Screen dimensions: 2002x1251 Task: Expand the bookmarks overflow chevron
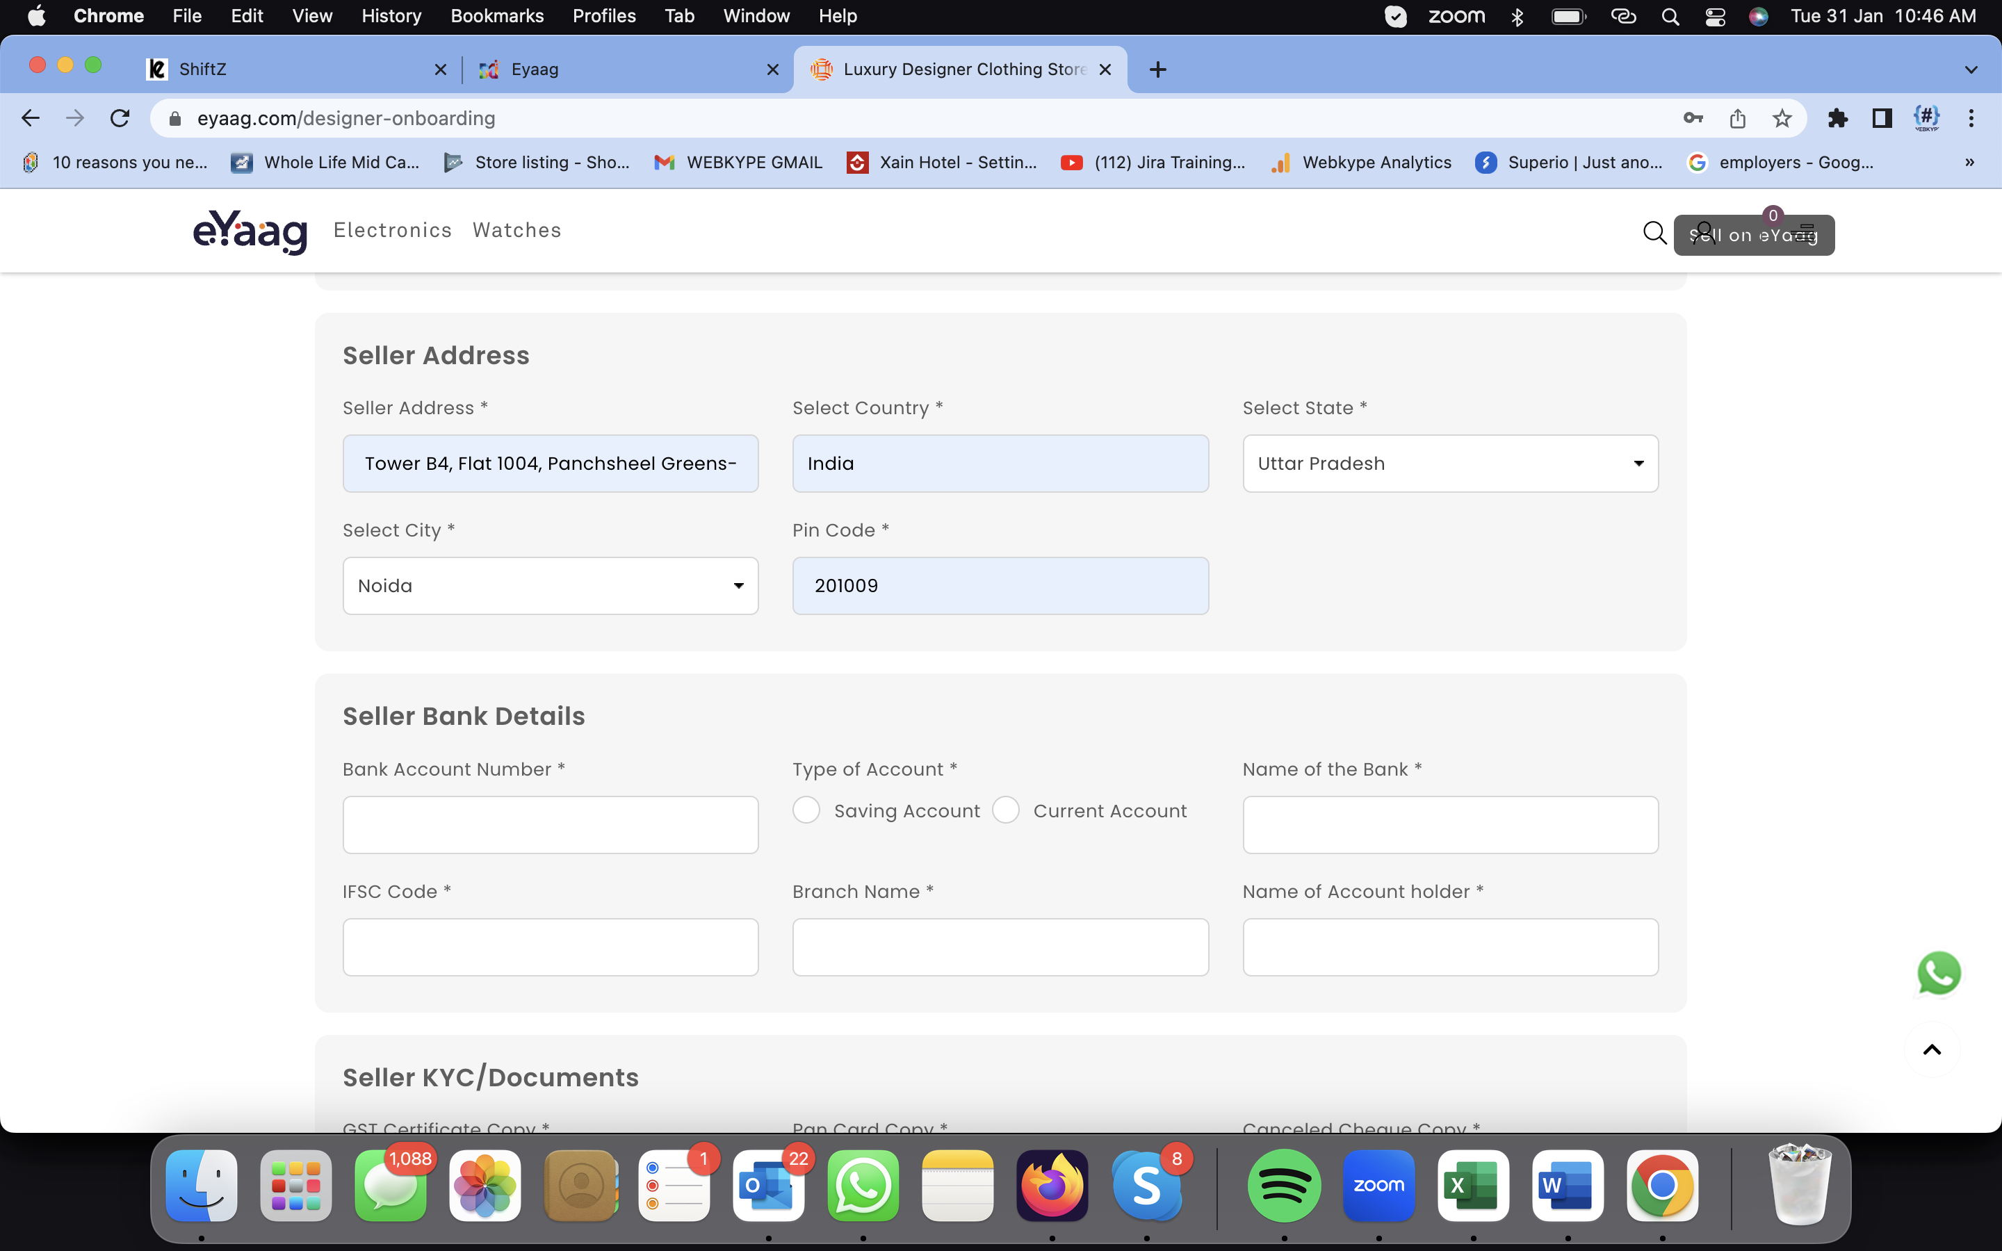(1970, 162)
